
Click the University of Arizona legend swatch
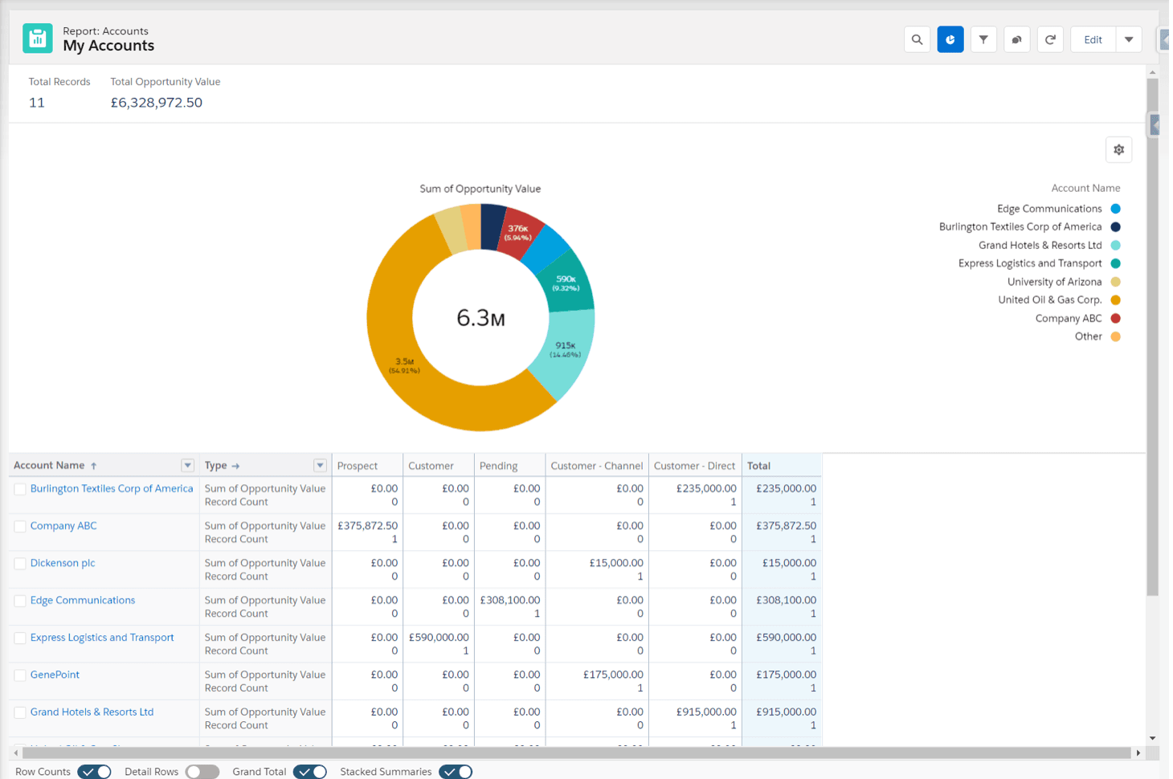tap(1115, 282)
